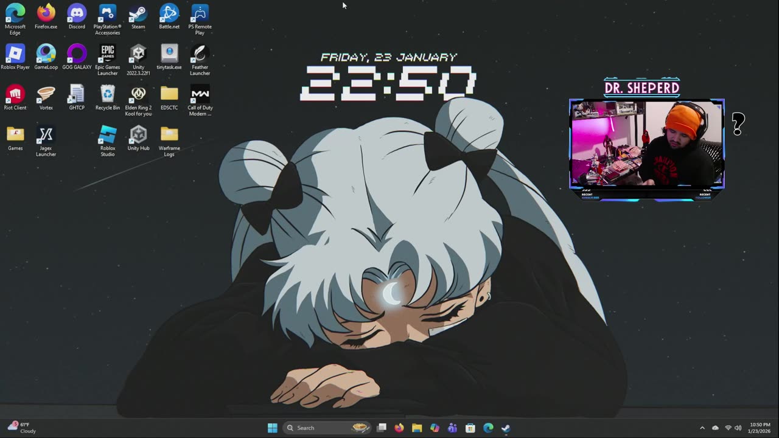
Task: Click the GHTCP desktop icon
Action: pyautogui.click(x=77, y=98)
